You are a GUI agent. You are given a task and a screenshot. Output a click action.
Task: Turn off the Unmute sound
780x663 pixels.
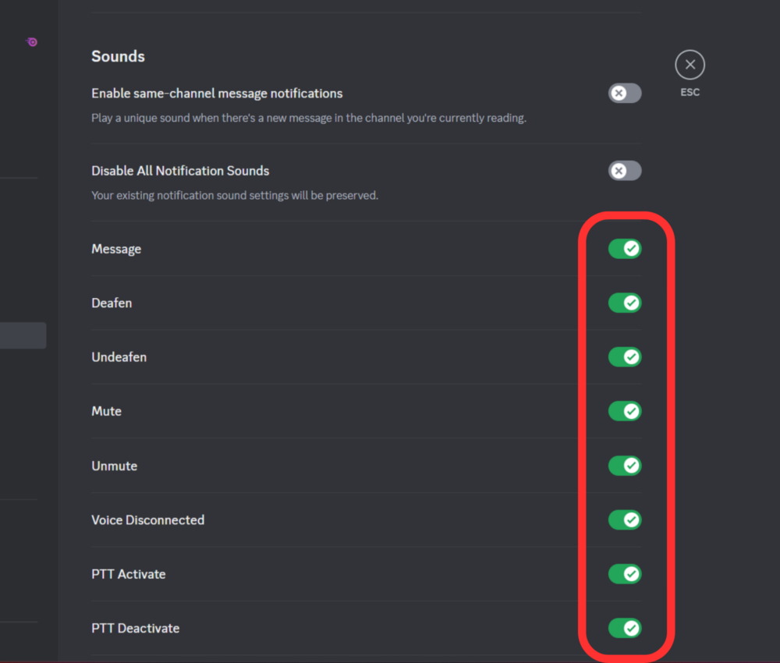(624, 466)
